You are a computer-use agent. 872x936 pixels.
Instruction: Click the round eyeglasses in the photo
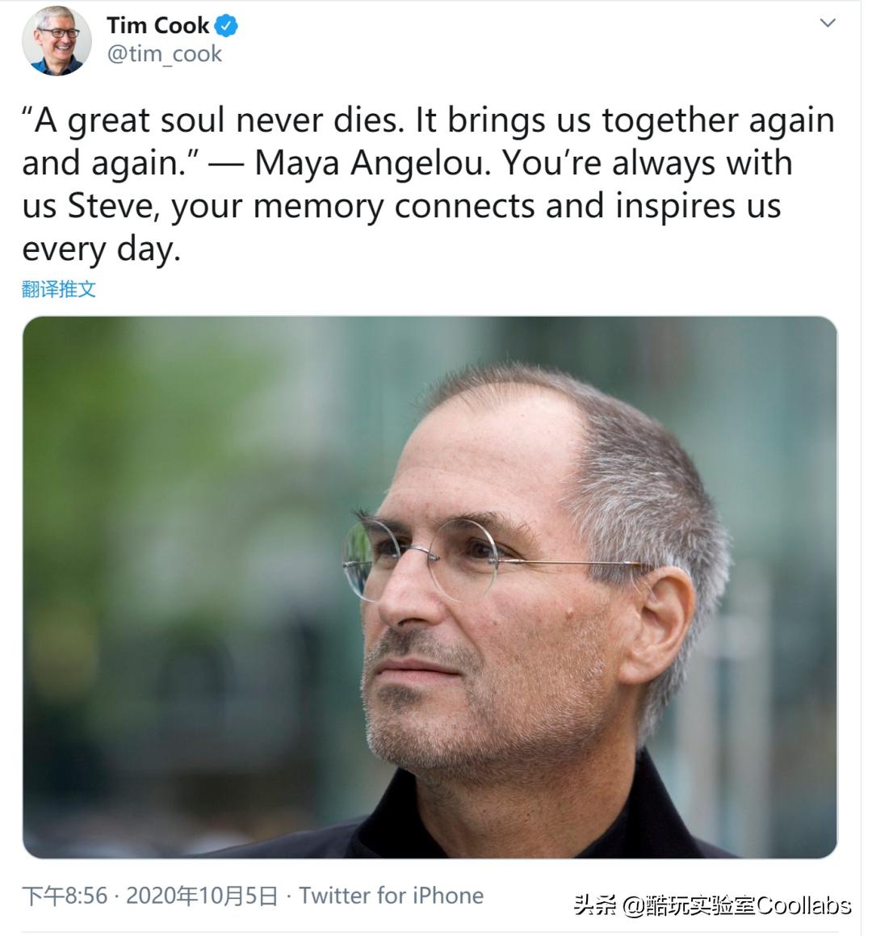[420, 557]
